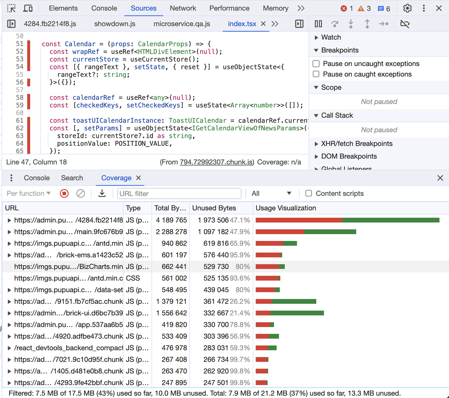Toggle the file navigator sidebar icon
Viewport: 449px width, 398px height.
pyautogui.click(x=11, y=24)
